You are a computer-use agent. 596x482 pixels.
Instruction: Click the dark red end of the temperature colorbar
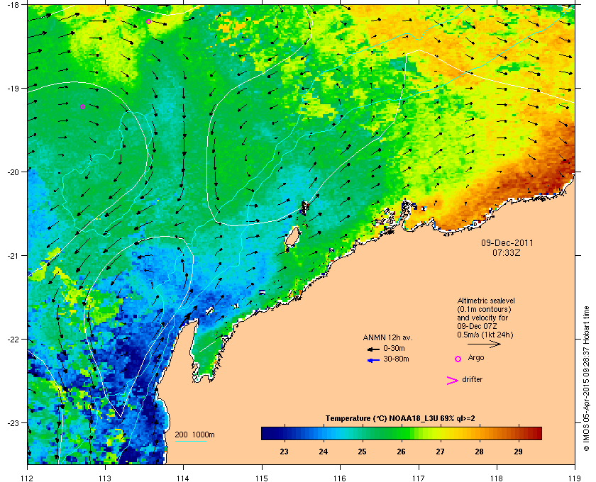point(536,433)
